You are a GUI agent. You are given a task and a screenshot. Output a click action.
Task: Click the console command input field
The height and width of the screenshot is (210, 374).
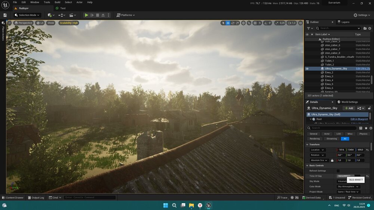90,198
